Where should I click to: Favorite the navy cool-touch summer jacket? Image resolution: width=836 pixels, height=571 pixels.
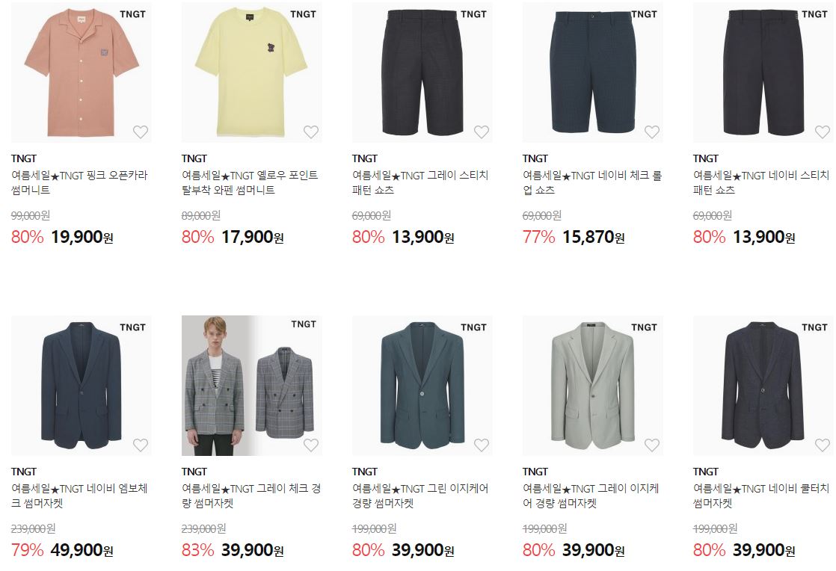pos(823,445)
